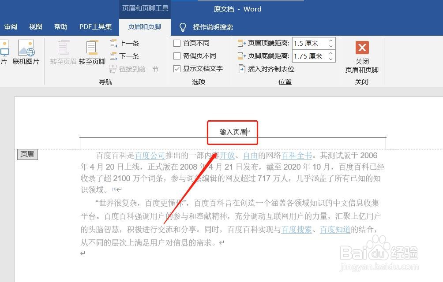Image resolution: width=443 pixels, height=282 pixels.
Task: Go to Previous section (上一条)
Action: point(124,44)
